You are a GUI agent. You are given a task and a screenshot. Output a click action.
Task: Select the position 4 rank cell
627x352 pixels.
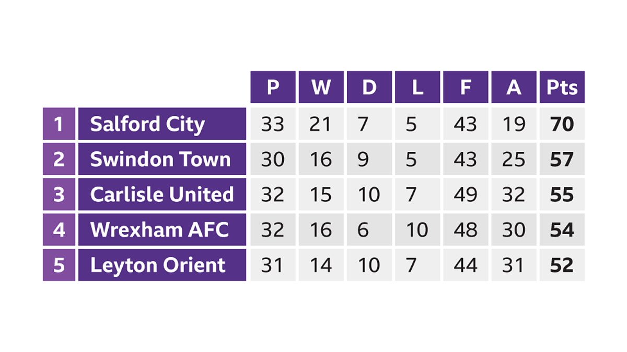click(x=59, y=230)
